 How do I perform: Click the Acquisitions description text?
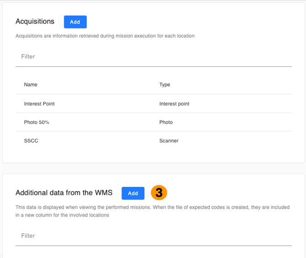[x=105, y=36]
